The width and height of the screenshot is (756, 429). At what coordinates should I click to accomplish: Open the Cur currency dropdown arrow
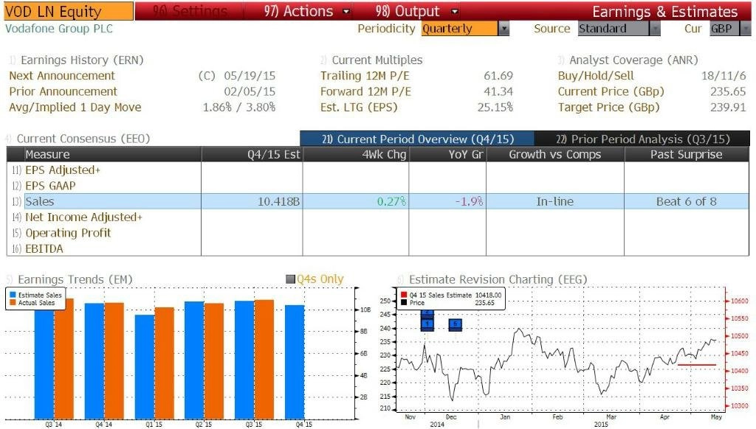(746, 29)
